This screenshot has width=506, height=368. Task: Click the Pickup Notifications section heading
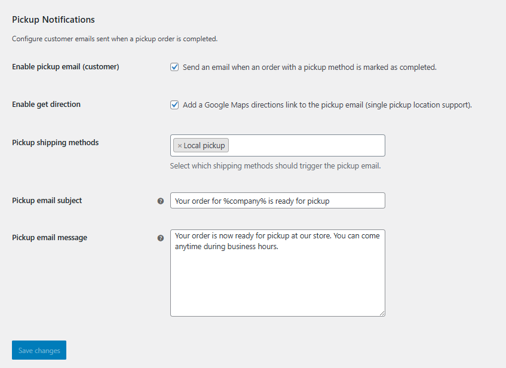53,20
